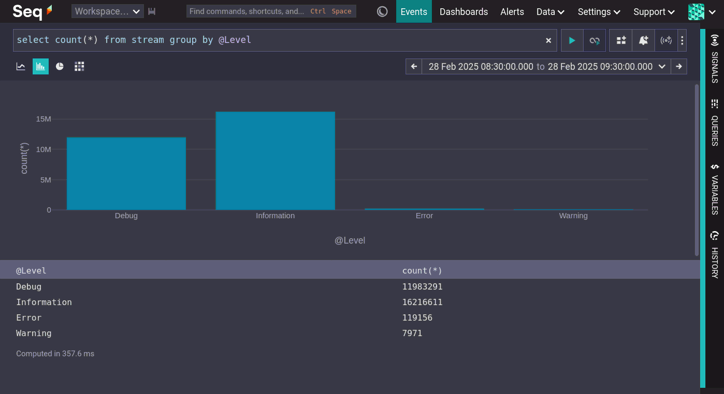Screen dimensions: 724x394
Task: Focus the find commands search box
Action: coord(271,11)
